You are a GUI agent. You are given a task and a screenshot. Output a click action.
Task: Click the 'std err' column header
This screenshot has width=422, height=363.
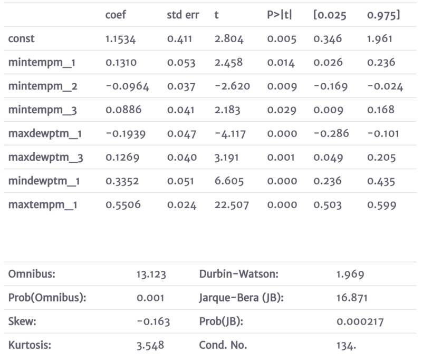point(183,15)
